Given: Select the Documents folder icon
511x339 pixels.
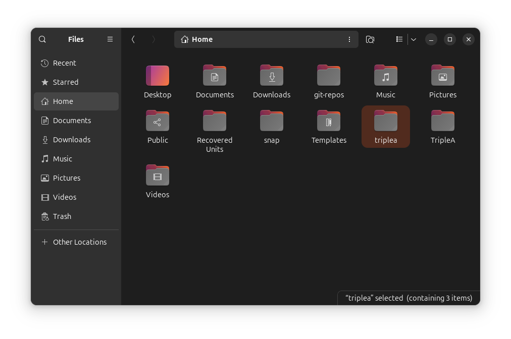Looking at the screenshot, I should pyautogui.click(x=215, y=75).
